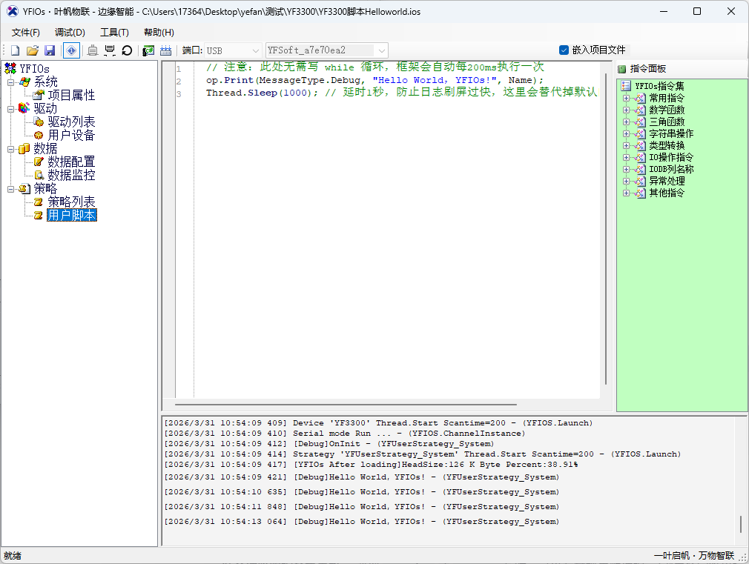The image size is (749, 564).
Task: Click the green C# script toolbar icon
Action: click(x=148, y=50)
